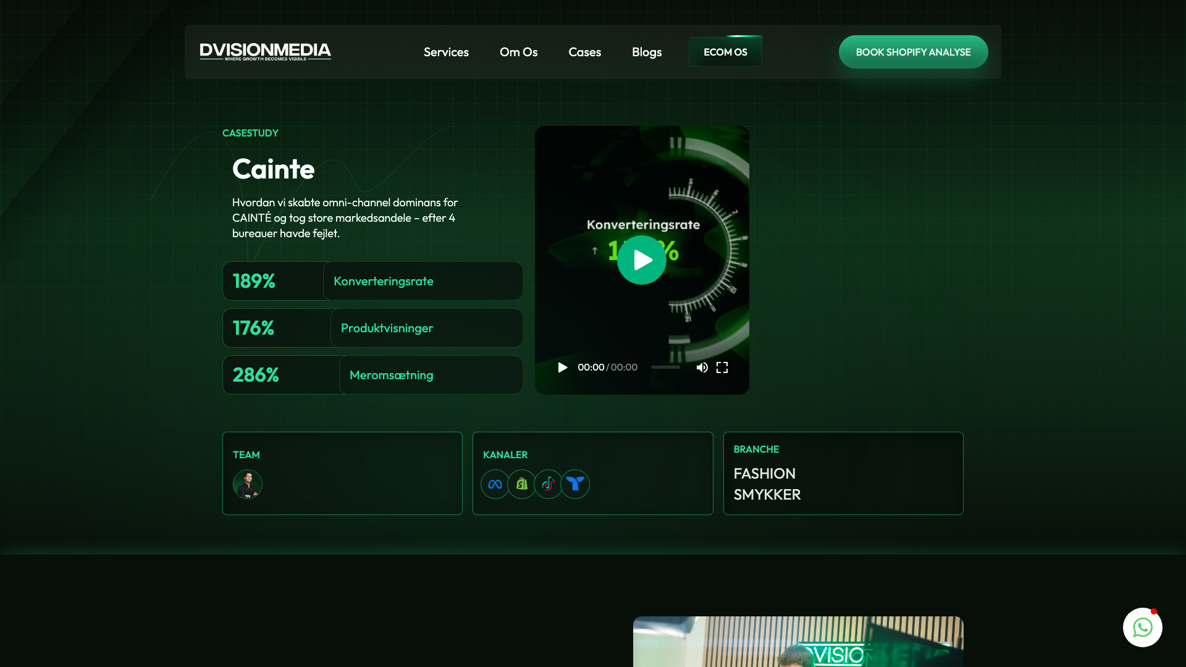
Task: Click the blue whale-tail channel icon
Action: tap(575, 484)
